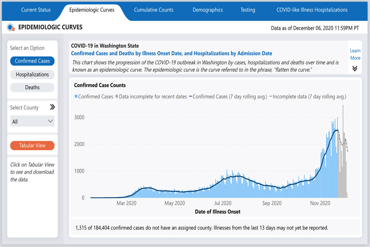Click the Learn More link
This screenshot has width=370, height=247.
tap(355, 54)
